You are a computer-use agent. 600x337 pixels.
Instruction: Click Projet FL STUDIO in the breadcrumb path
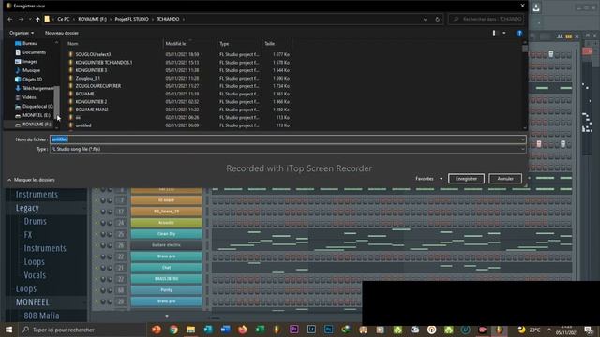pyautogui.click(x=131, y=19)
